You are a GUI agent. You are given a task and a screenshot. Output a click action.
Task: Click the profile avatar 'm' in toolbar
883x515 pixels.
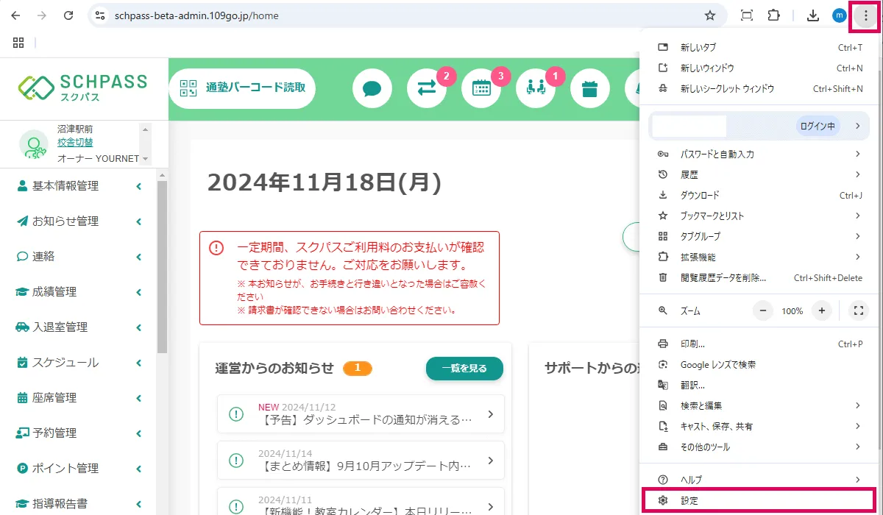pyautogui.click(x=839, y=15)
